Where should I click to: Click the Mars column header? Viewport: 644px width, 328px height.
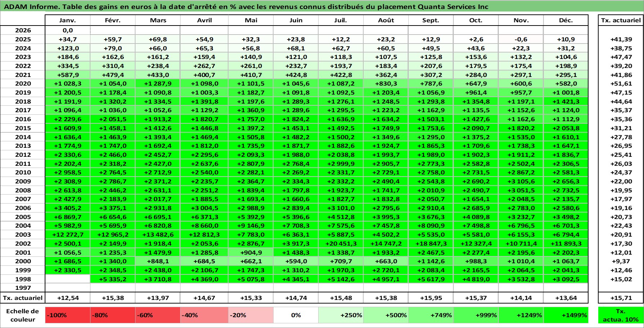[x=158, y=20]
